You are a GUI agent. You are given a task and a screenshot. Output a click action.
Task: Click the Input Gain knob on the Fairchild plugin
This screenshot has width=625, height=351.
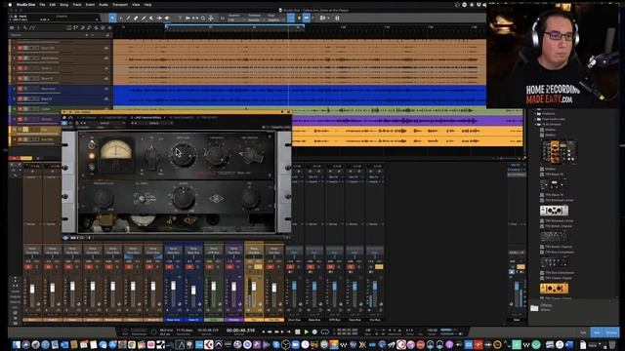point(183,154)
